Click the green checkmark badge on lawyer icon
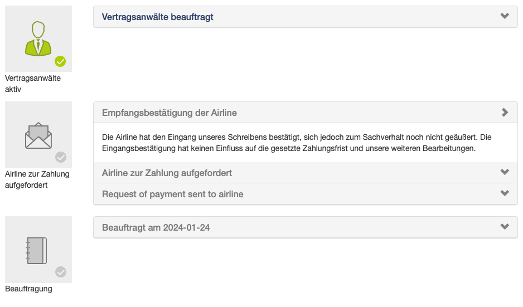 (x=61, y=61)
